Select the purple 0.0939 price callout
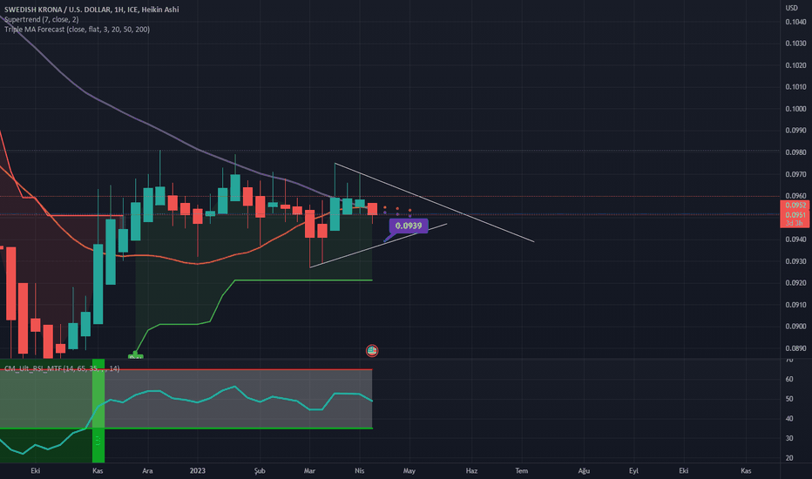This screenshot has width=812, height=479. [409, 226]
